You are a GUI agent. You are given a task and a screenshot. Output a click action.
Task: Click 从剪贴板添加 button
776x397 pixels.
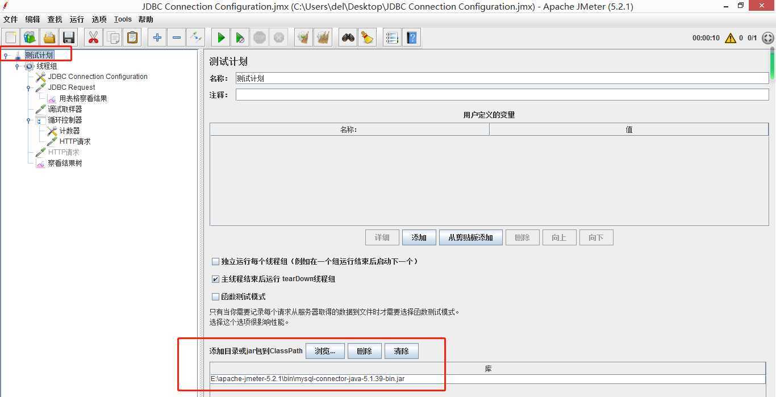pos(471,237)
